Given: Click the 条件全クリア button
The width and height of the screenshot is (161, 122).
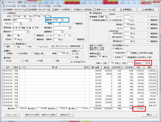Looking at the screenshot, I should [x=65, y=115].
